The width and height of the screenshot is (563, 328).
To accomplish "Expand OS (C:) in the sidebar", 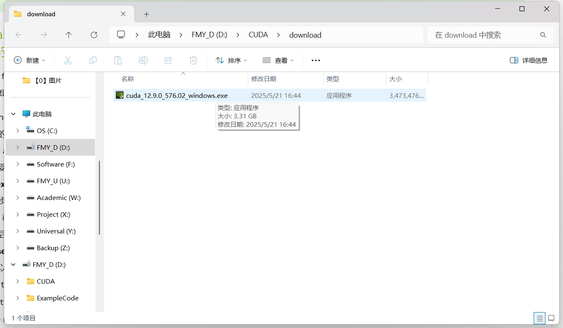I will click(18, 131).
